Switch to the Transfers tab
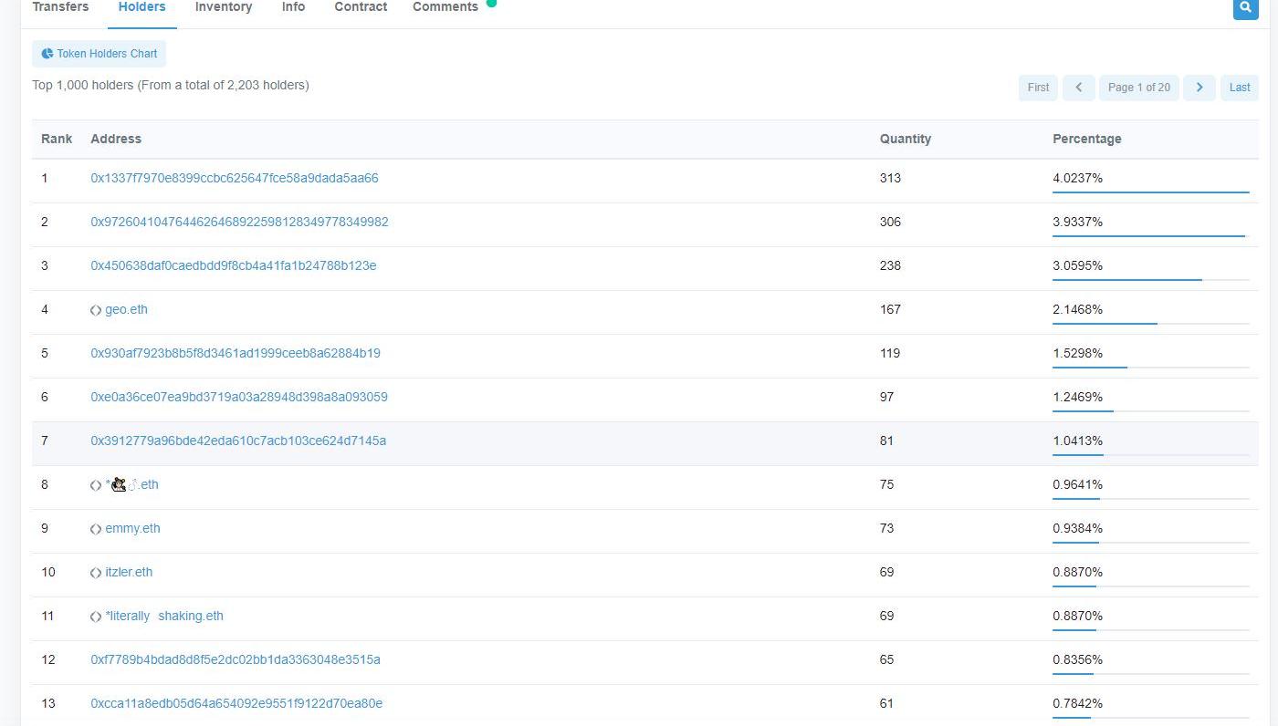The height and width of the screenshot is (726, 1278). tap(60, 7)
